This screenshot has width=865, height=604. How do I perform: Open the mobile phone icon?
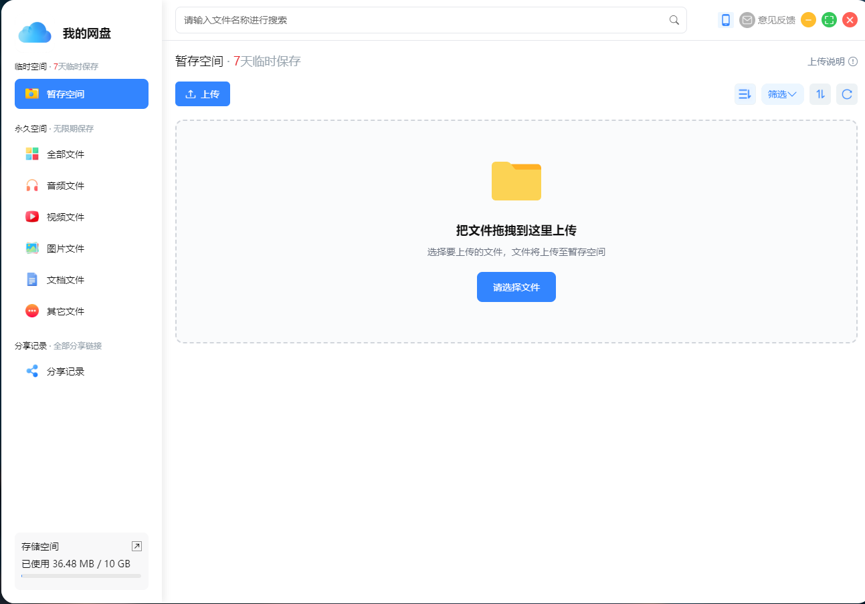click(x=726, y=20)
